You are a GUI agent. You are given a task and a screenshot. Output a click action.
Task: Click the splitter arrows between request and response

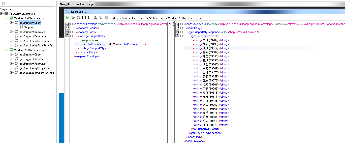[173, 24]
